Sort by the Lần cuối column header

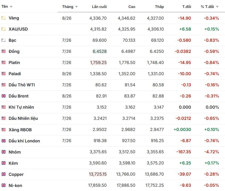[99, 7]
